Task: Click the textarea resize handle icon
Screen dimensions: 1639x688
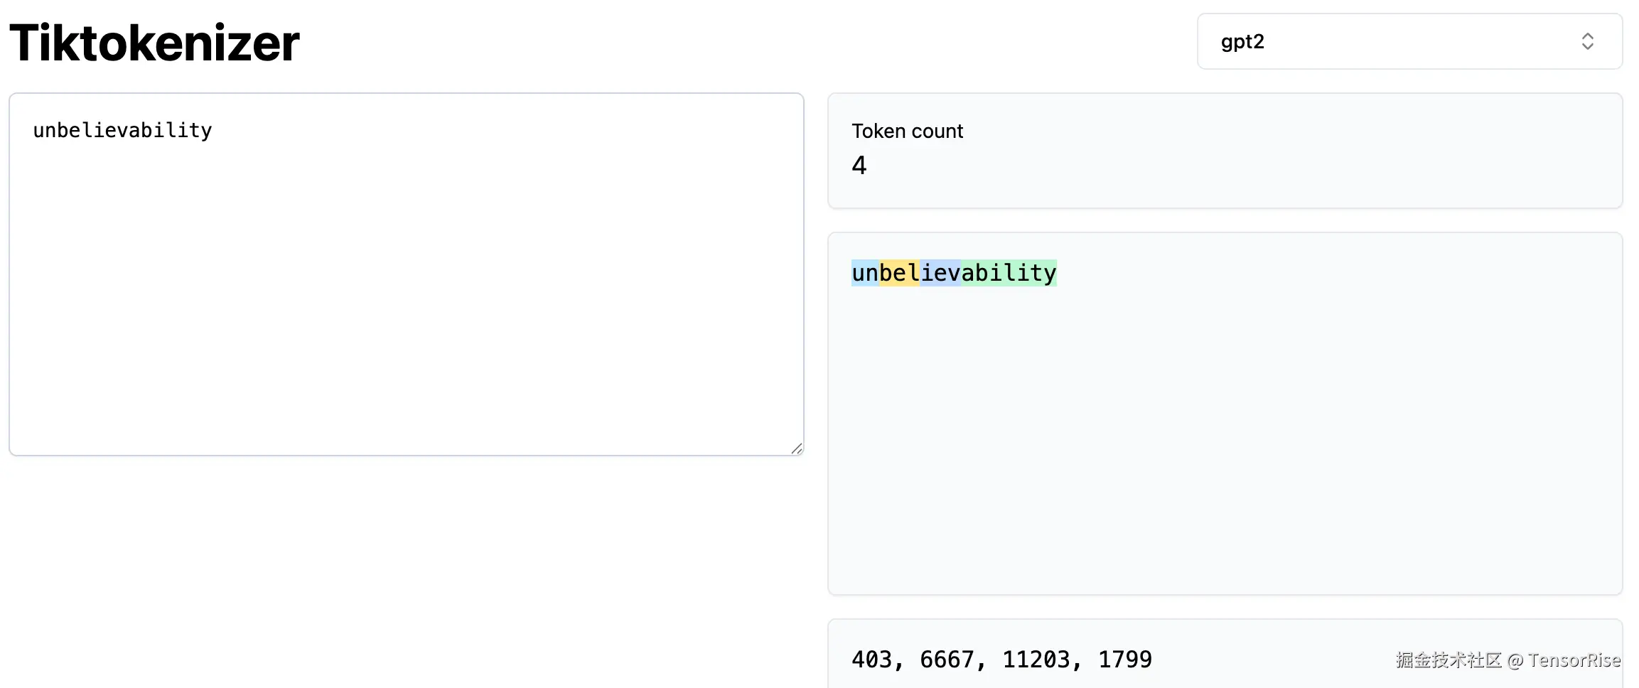Action: (x=797, y=448)
